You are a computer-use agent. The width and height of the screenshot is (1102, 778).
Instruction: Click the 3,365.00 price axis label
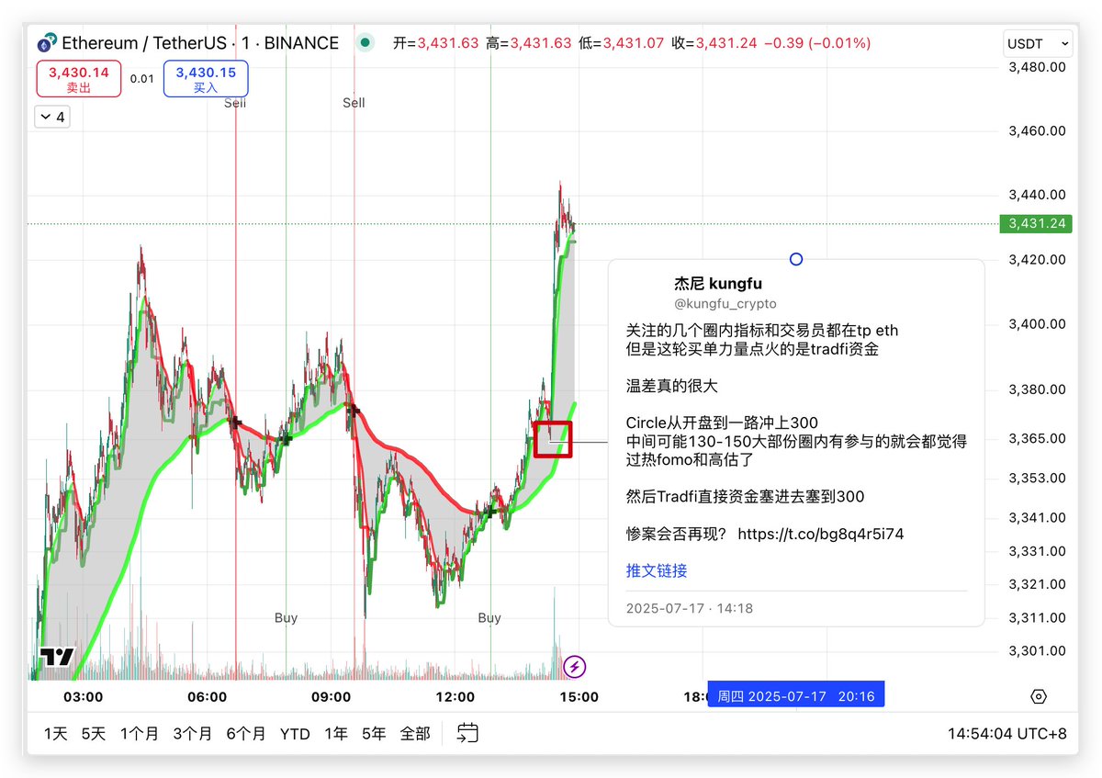(1036, 439)
